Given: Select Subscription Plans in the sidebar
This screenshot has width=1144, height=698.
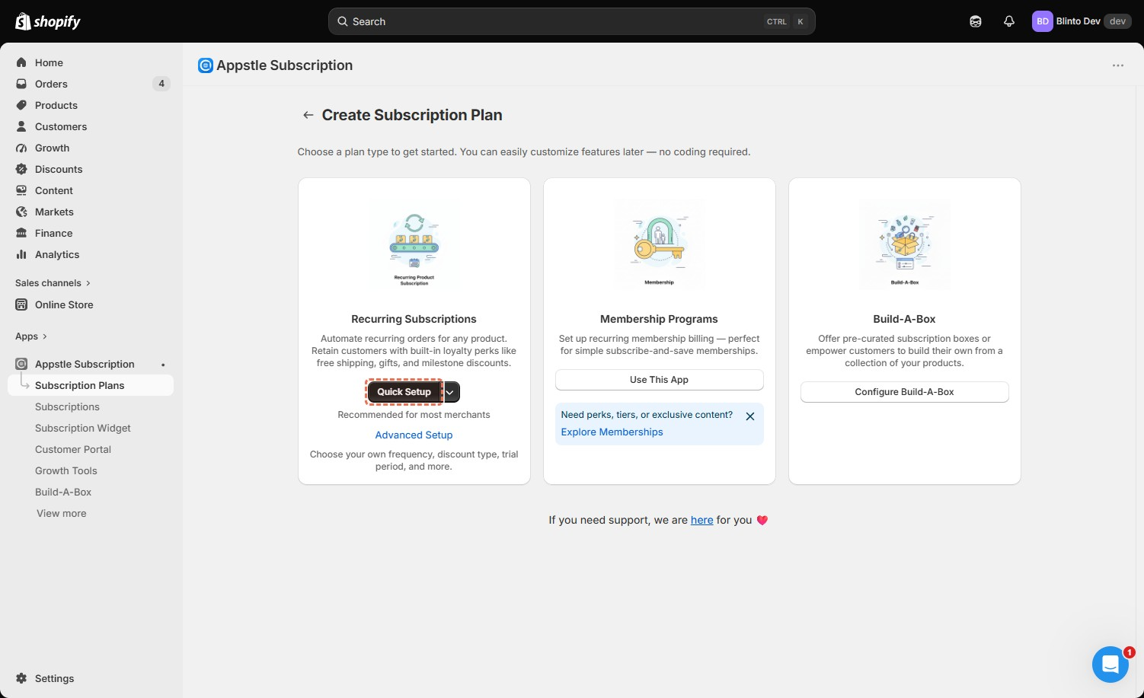Looking at the screenshot, I should click(x=91, y=385).
